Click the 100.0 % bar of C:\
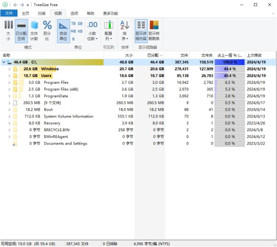 pos(230,62)
